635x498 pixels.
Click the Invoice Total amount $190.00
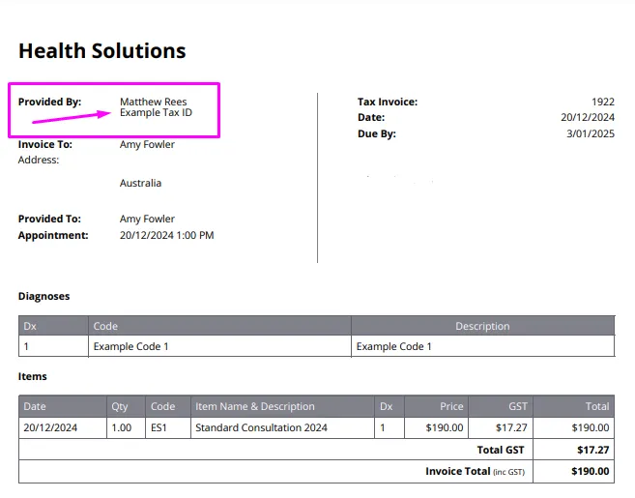(590, 471)
